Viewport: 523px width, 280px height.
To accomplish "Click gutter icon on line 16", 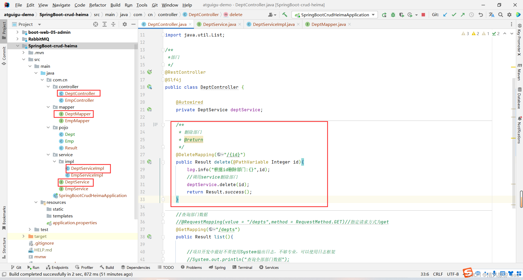I will click(x=150, y=72).
